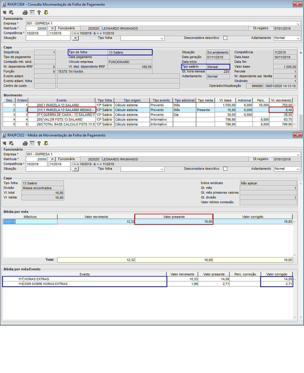Click the Tipo adicional column header
Screen dimensions: 304x373
point(184,100)
